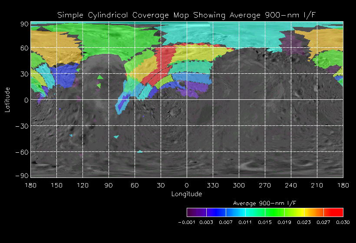Click the latitude tick label -30
Image resolution: width=356 pixels, height=243 pixels.
pyautogui.click(x=22, y=126)
